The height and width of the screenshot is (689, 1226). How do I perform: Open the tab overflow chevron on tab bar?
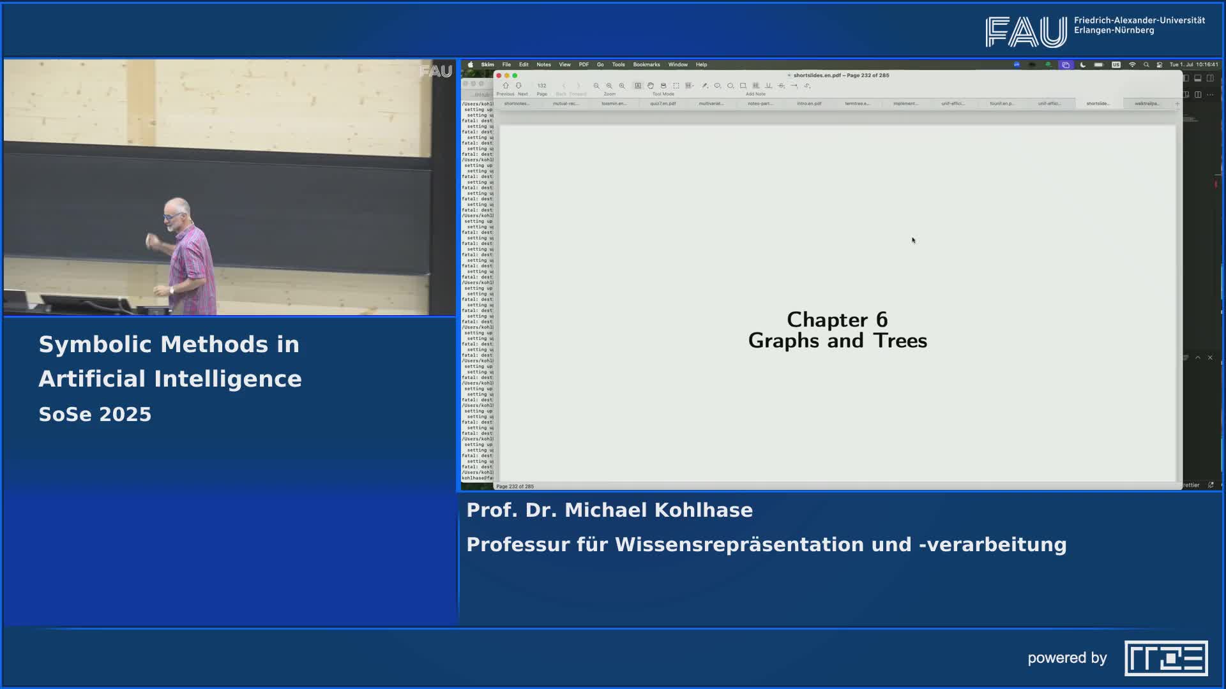[1177, 103]
